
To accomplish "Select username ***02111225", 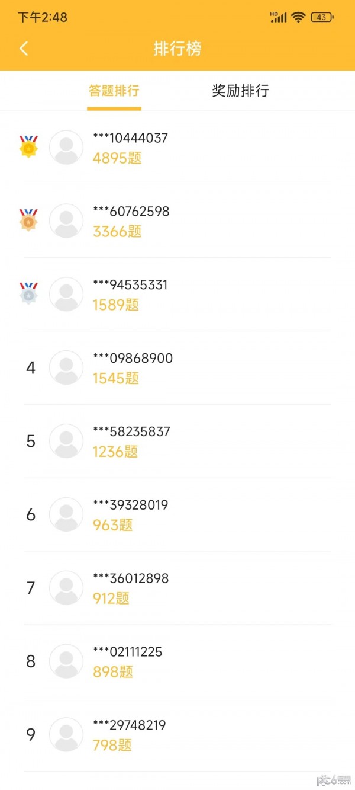I will click(128, 652).
